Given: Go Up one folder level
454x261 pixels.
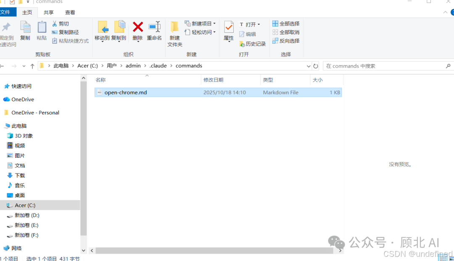Looking at the screenshot, I should 32,66.
